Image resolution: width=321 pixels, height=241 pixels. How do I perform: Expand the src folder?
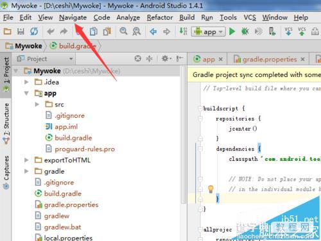tap(37, 104)
